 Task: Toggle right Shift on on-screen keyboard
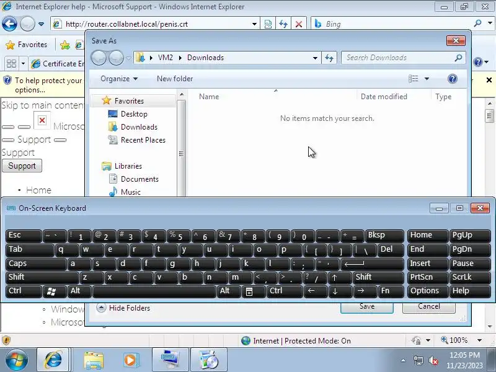(x=378, y=277)
